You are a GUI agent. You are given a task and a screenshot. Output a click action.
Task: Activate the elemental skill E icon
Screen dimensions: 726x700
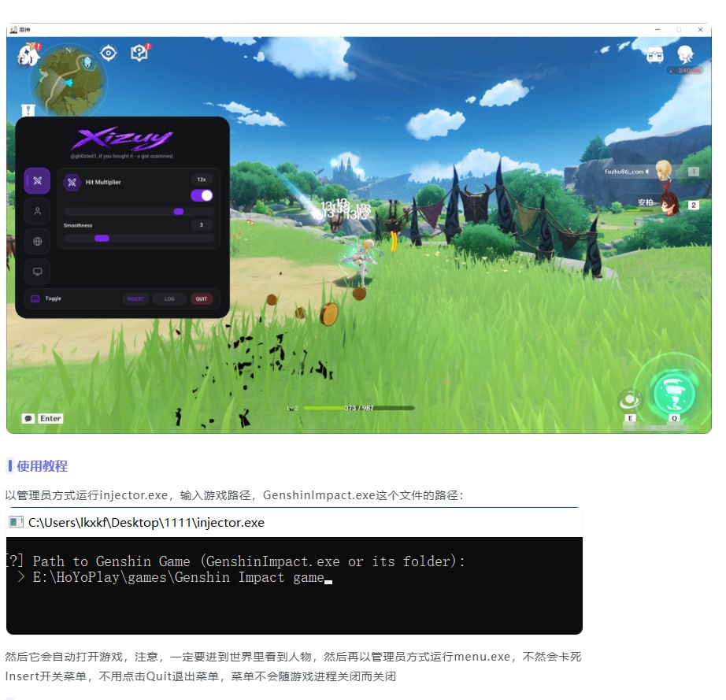630,401
